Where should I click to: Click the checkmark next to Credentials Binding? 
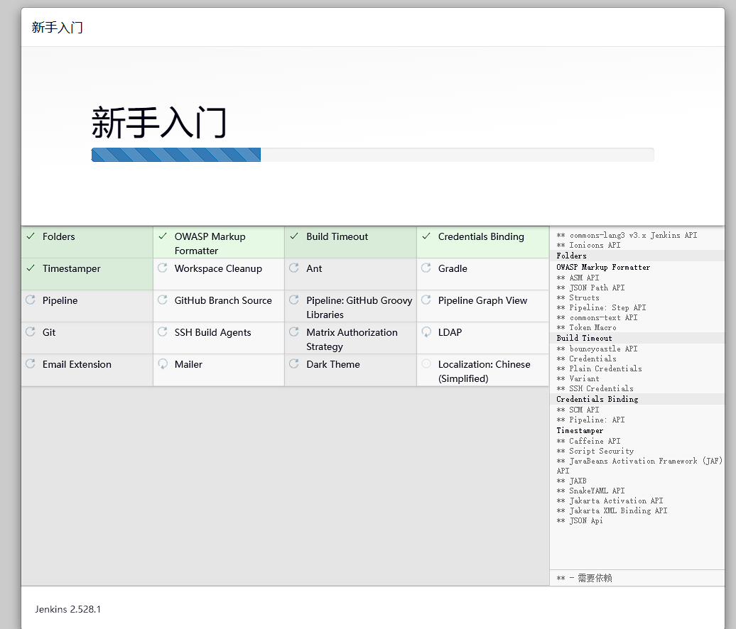pyautogui.click(x=426, y=236)
